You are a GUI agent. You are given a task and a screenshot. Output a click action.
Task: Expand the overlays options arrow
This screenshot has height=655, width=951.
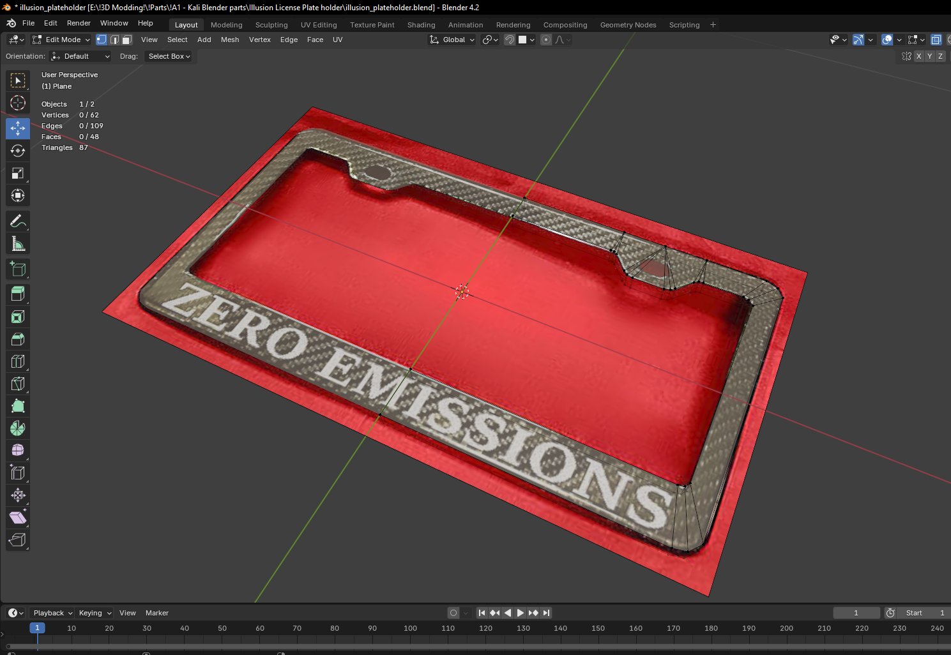pyautogui.click(x=899, y=40)
